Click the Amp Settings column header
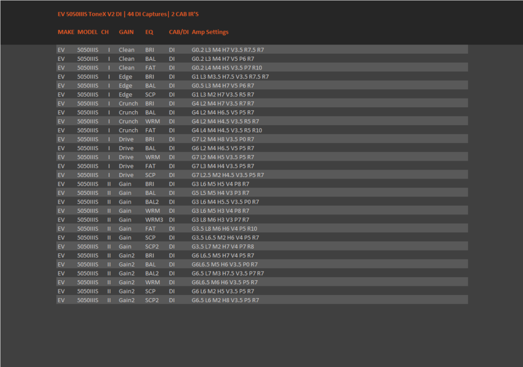This screenshot has width=523, height=367. (210, 32)
